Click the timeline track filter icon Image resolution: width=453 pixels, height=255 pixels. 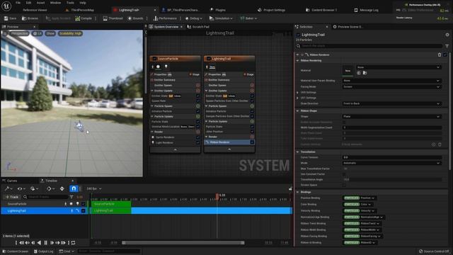click(x=71, y=197)
